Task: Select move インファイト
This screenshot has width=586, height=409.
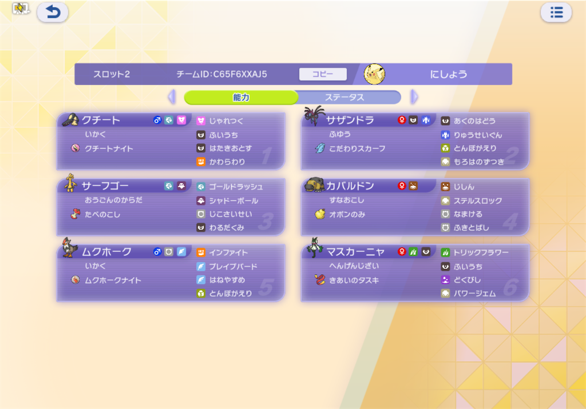Action: point(228,252)
